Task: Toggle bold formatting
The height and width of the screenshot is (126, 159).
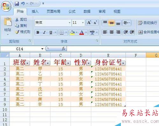Action: click(x=38, y=32)
